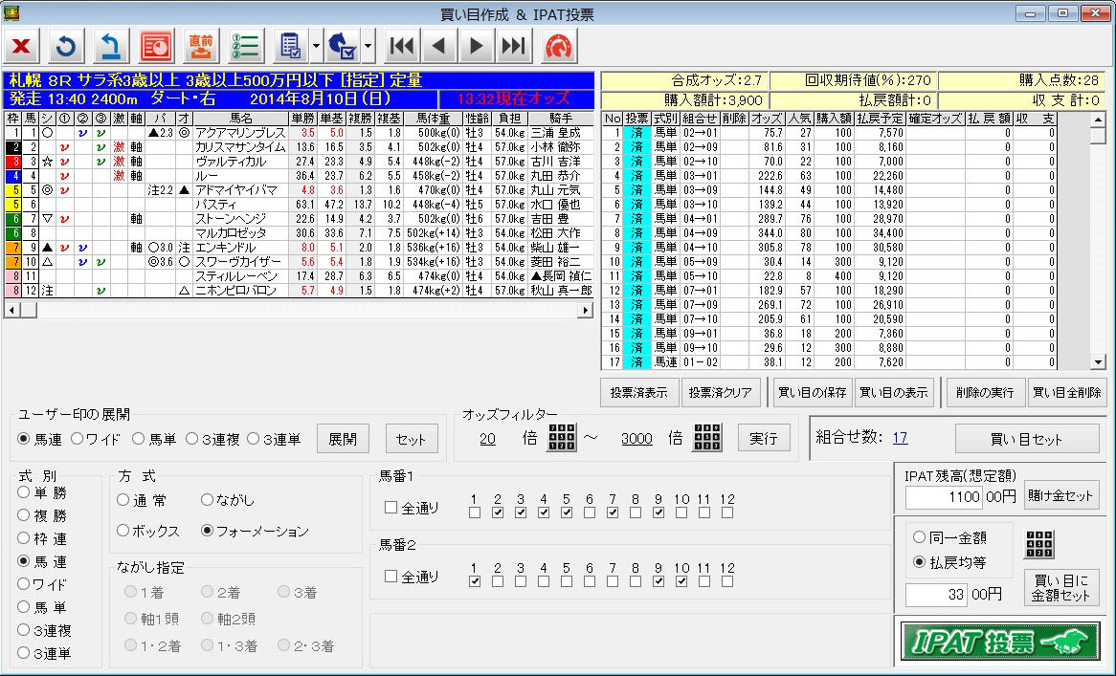
Task: Click 投票済表示 button
Action: pyautogui.click(x=638, y=392)
